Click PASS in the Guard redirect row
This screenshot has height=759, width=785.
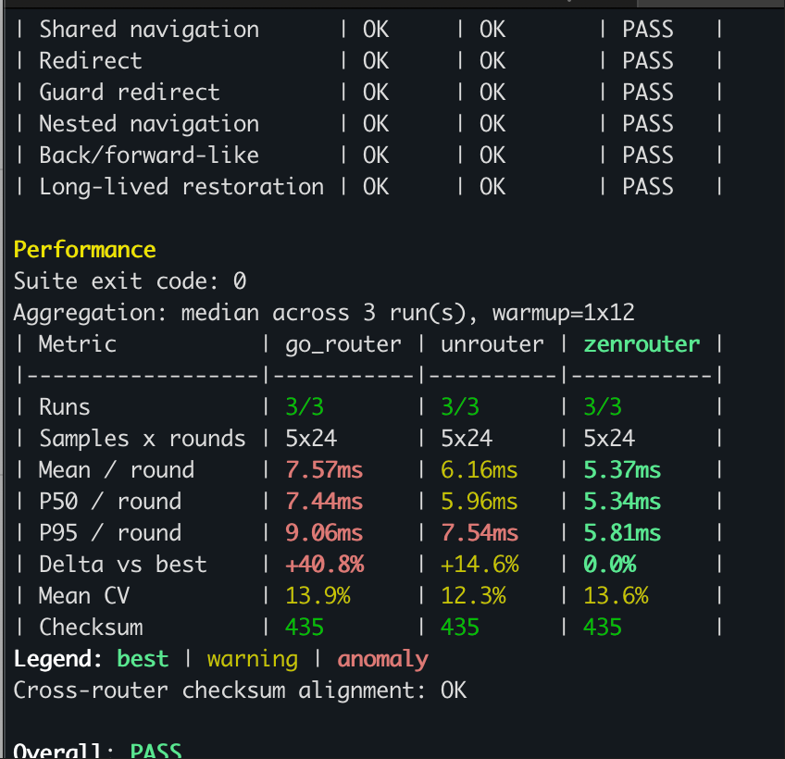pos(648,93)
